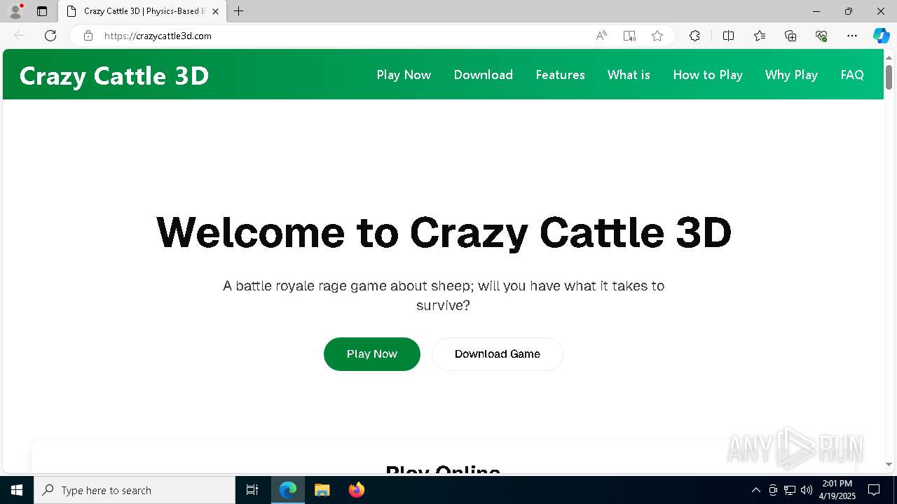
Task: Open Extensions puzzle icon
Action: coord(694,36)
